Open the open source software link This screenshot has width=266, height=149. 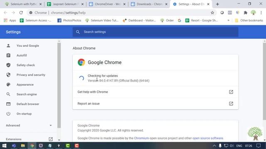pyautogui.click(x=208, y=138)
